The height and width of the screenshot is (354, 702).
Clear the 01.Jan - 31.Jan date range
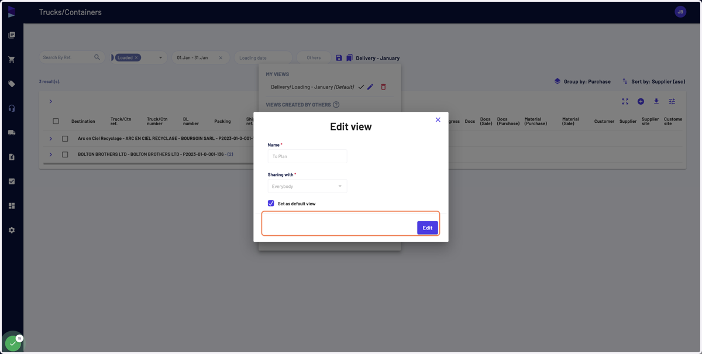(221, 58)
